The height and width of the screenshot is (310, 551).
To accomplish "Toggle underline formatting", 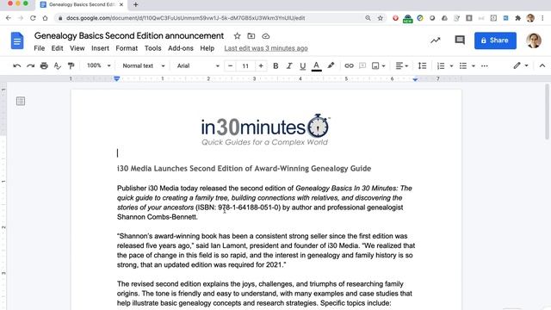I will (x=302, y=65).
